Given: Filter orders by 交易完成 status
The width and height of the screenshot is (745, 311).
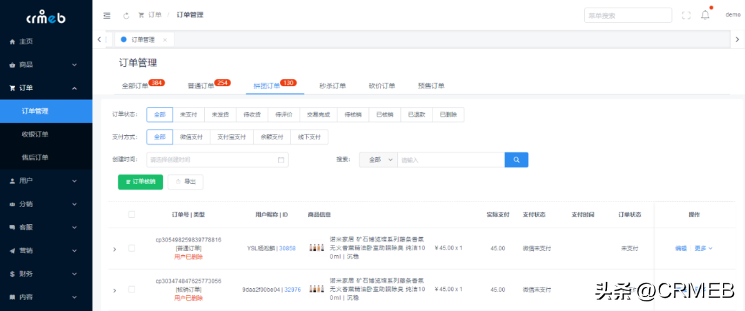Looking at the screenshot, I should 319,114.
